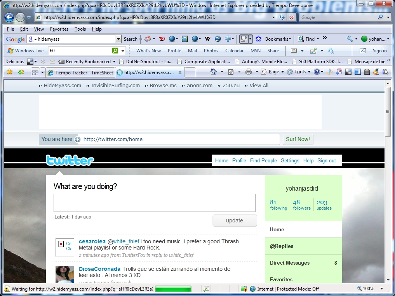
Task: Click the Delicious checkered logo icon
Action: click(30, 62)
